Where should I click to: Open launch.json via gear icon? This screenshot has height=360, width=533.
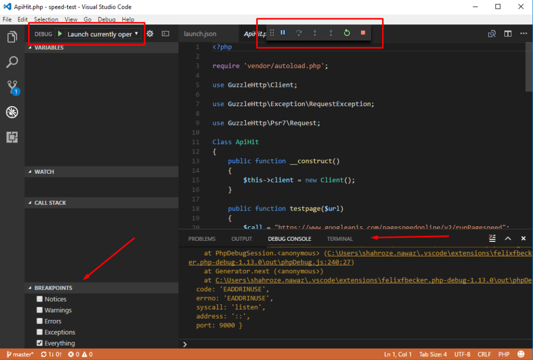click(150, 34)
